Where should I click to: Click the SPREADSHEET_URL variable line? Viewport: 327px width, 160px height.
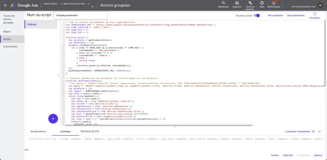click(141, 25)
